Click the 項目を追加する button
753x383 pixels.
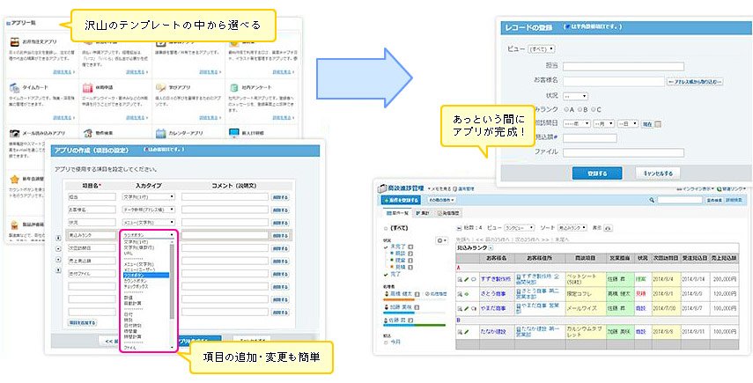coord(82,322)
